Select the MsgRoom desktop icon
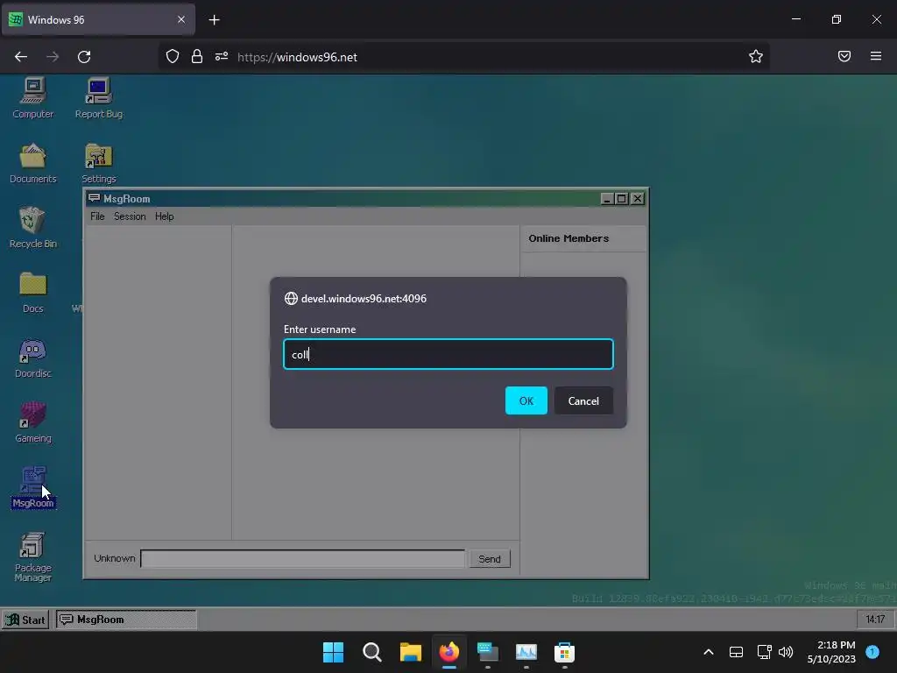 [x=33, y=487]
